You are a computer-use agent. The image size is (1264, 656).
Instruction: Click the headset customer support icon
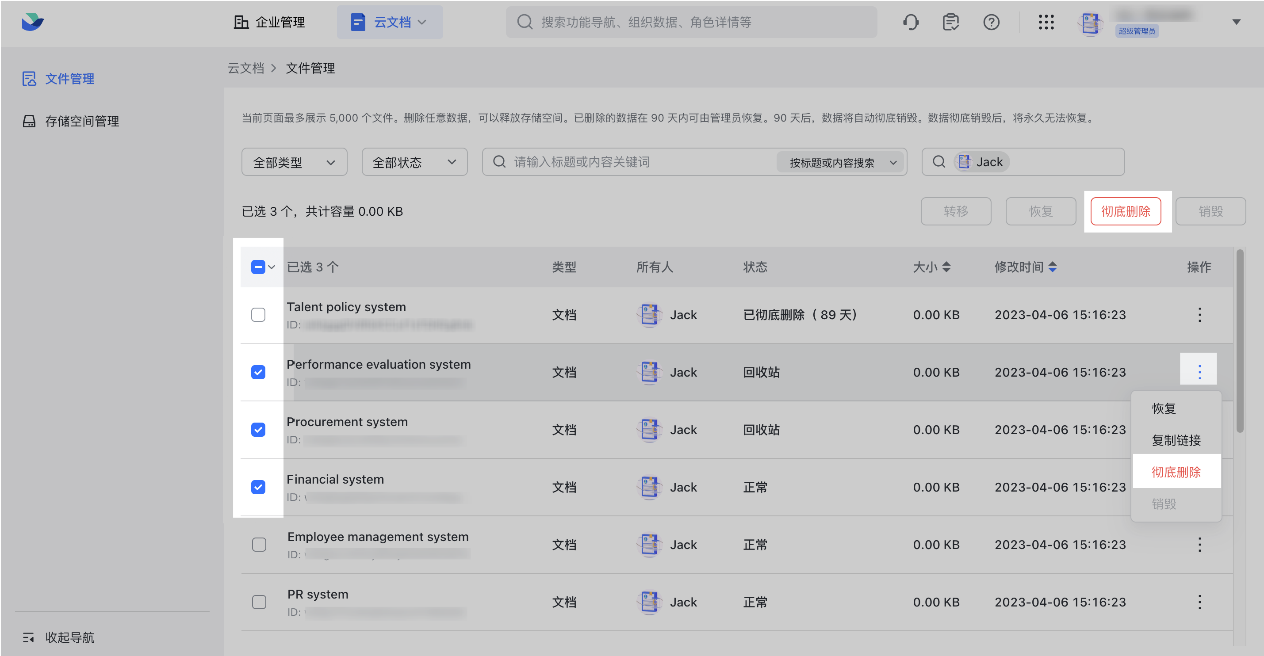pos(910,22)
